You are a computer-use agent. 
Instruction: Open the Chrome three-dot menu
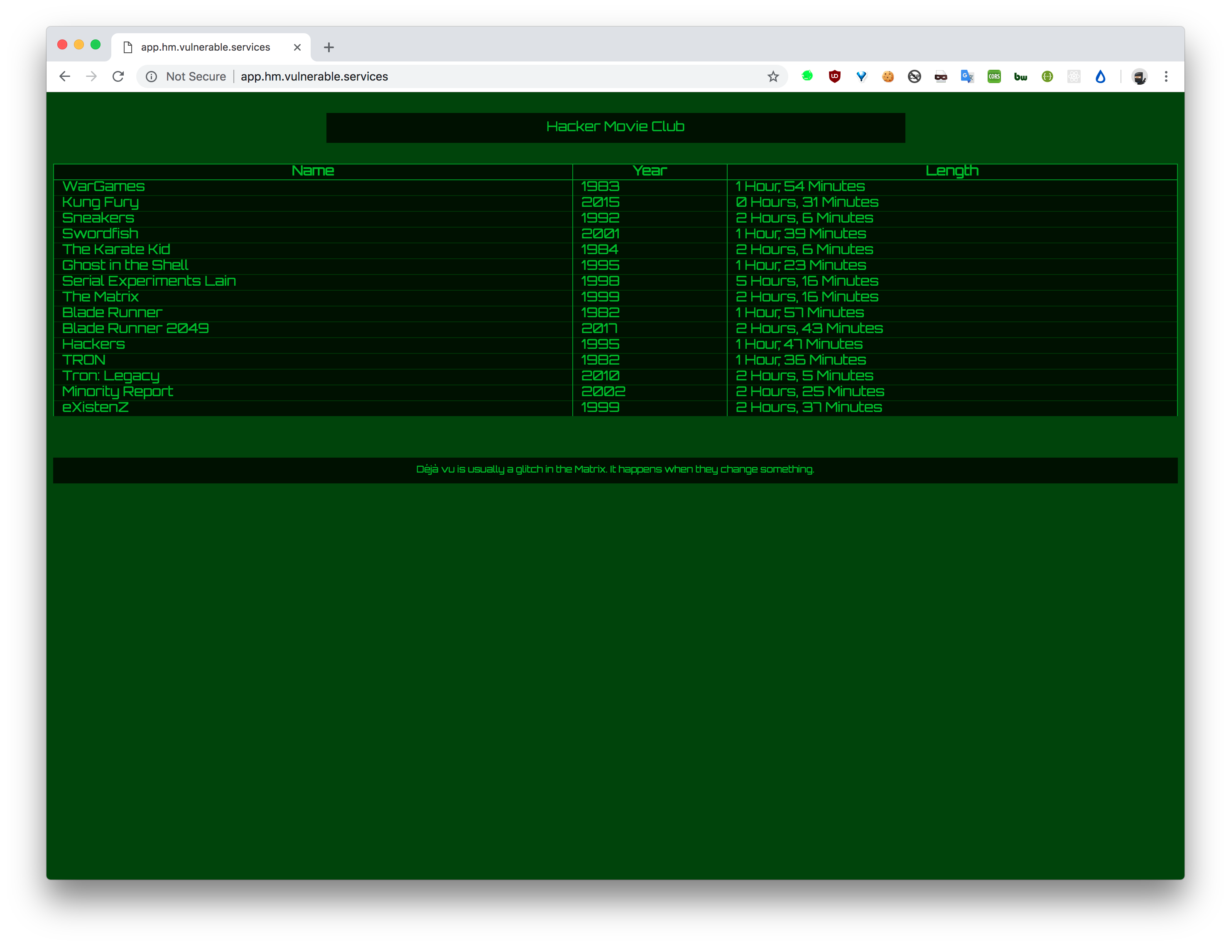[1166, 76]
